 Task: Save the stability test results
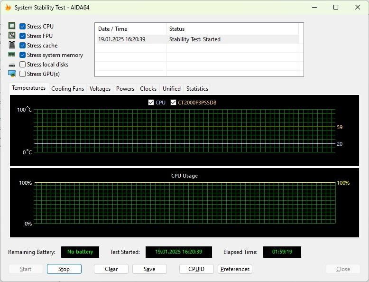tap(149, 269)
